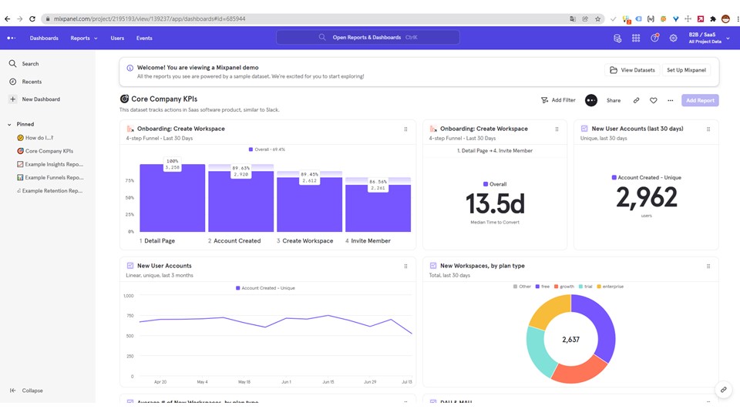The height and width of the screenshot is (416, 740).
Task: Open the Users tab
Action: (x=117, y=39)
